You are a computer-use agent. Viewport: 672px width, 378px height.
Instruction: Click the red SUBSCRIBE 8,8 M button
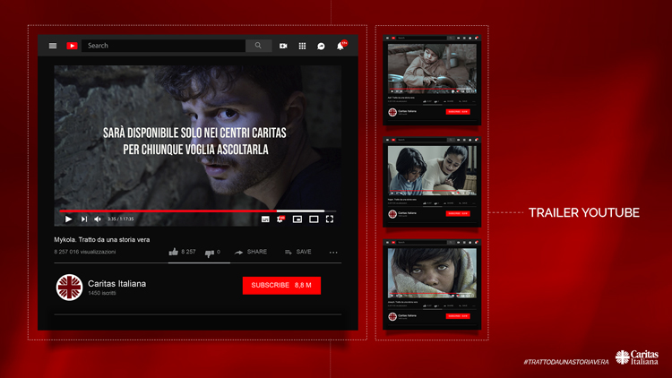pyautogui.click(x=281, y=286)
